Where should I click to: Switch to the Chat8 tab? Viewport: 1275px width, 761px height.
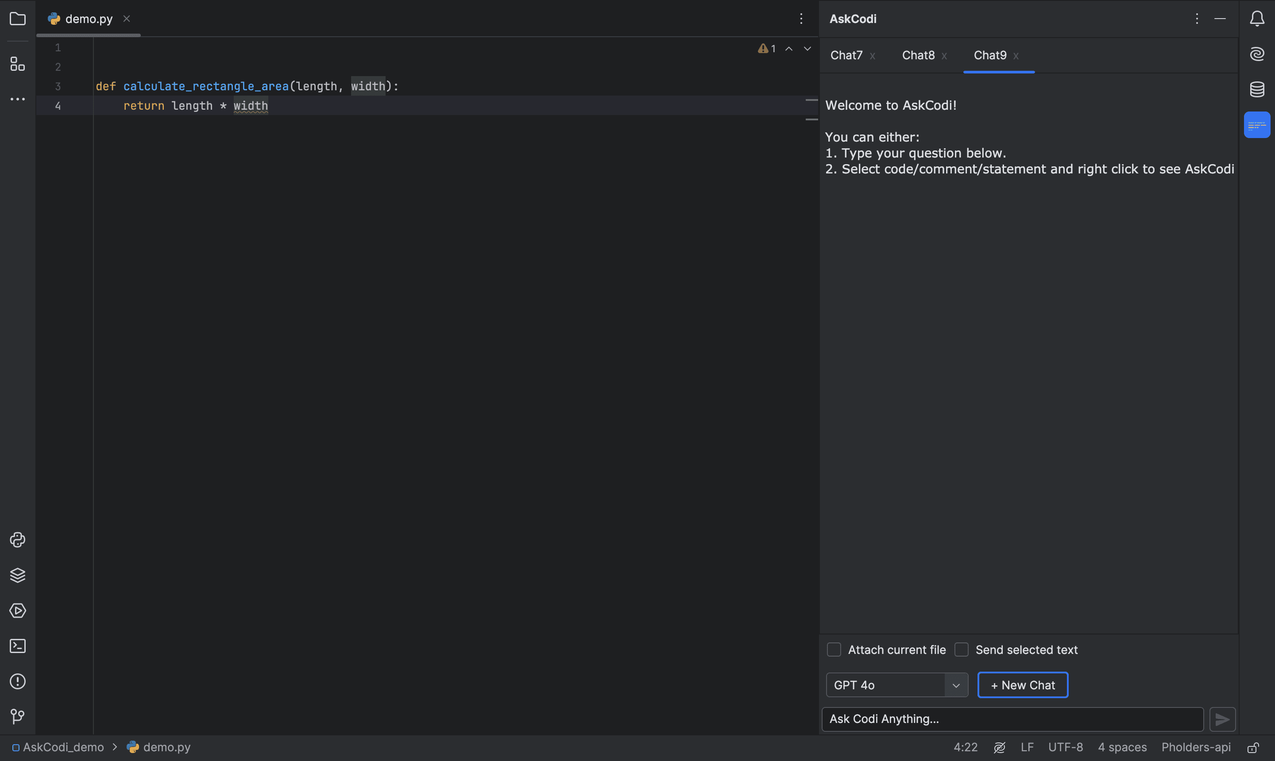918,55
